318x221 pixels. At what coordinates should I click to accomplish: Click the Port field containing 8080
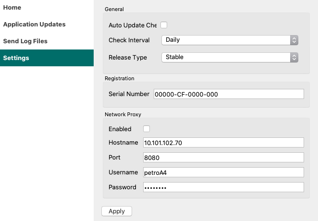pyautogui.click(x=223, y=158)
